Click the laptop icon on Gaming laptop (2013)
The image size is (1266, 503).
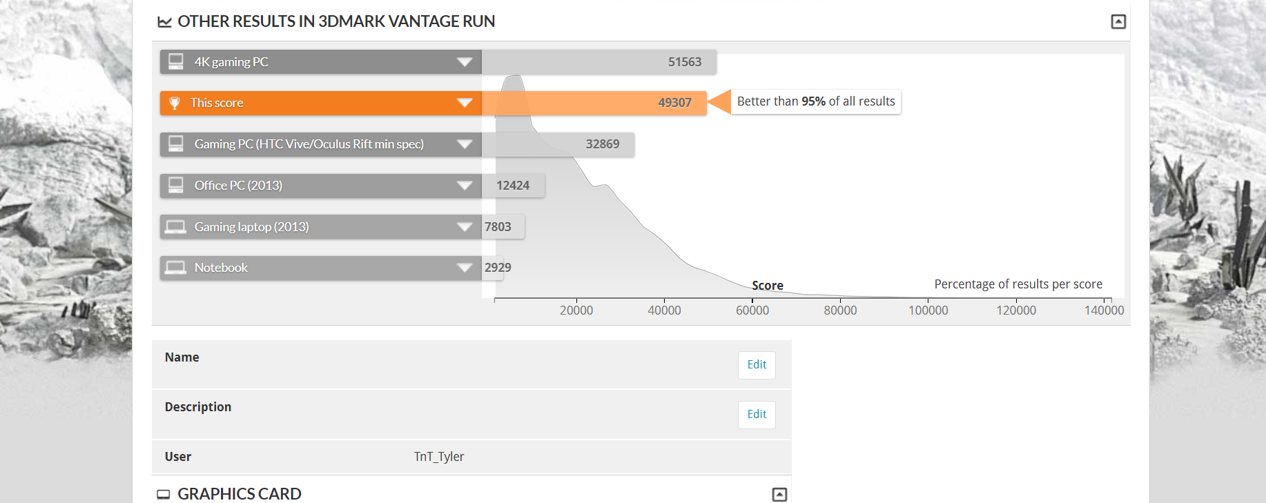tap(175, 226)
